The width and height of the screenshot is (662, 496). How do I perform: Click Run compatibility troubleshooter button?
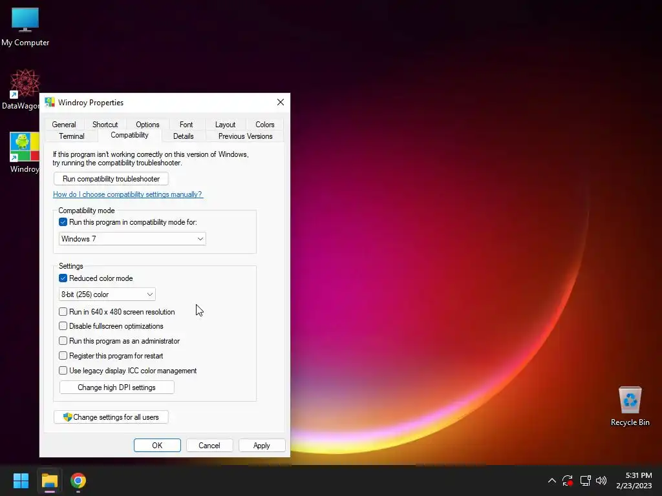(111, 179)
